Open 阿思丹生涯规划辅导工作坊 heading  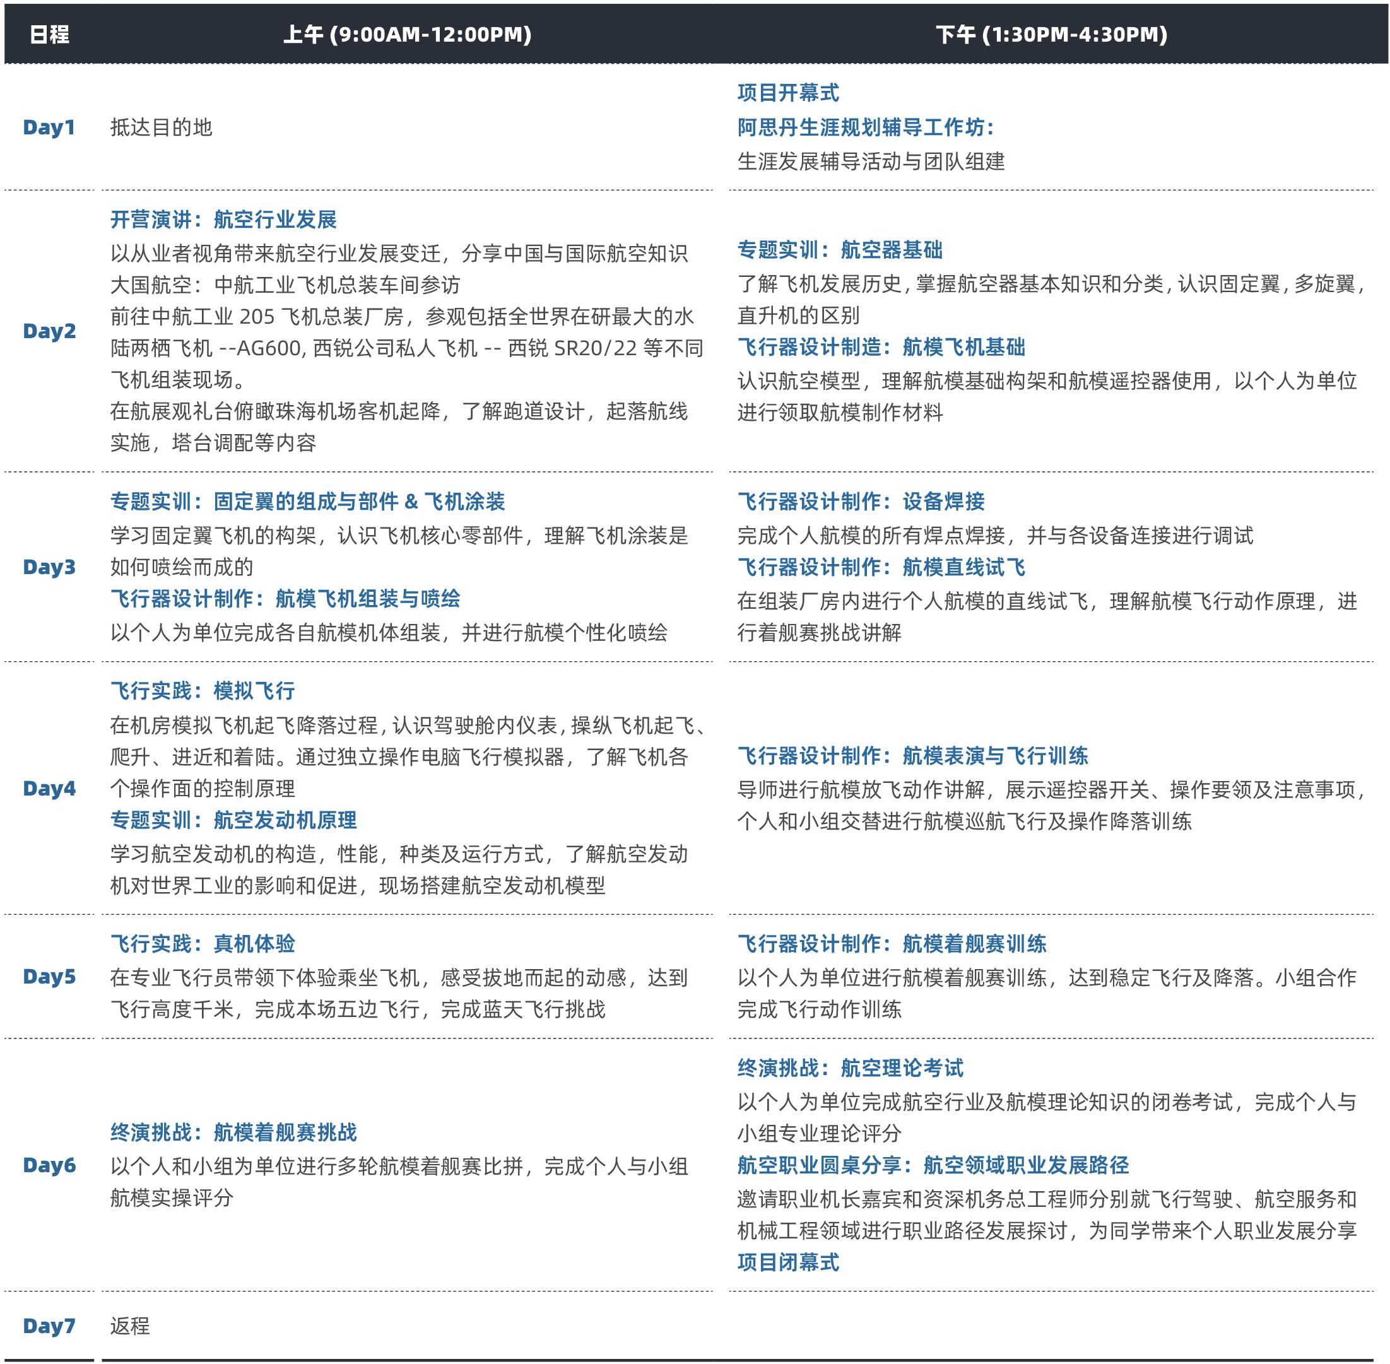tap(866, 127)
